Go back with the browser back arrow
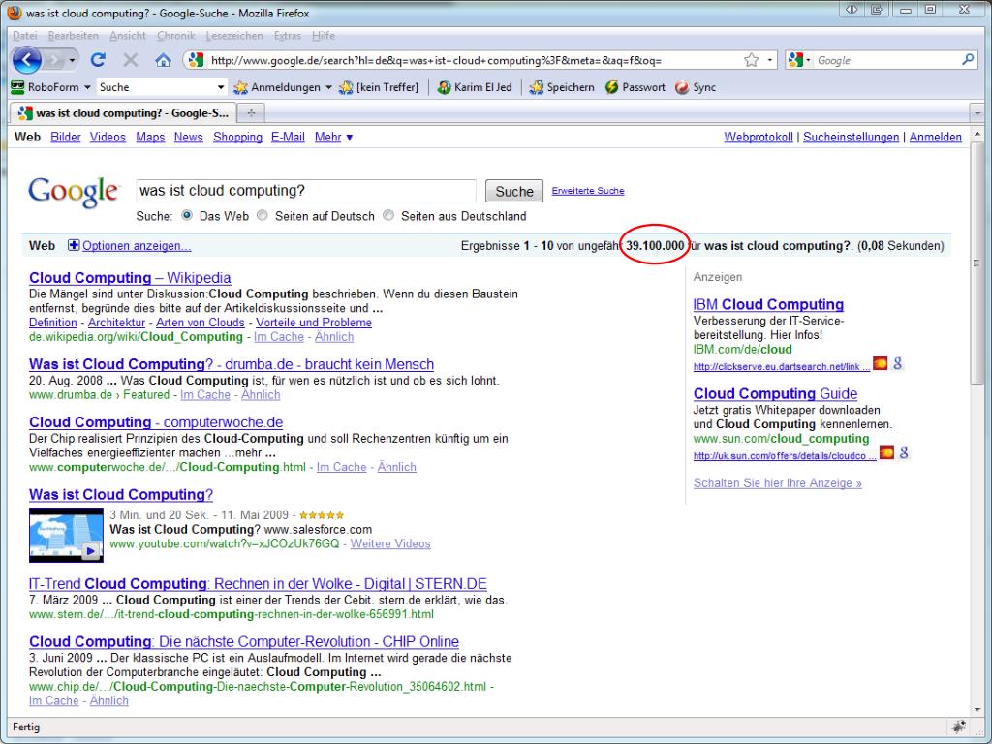The height and width of the screenshot is (744, 992). pyautogui.click(x=26, y=60)
